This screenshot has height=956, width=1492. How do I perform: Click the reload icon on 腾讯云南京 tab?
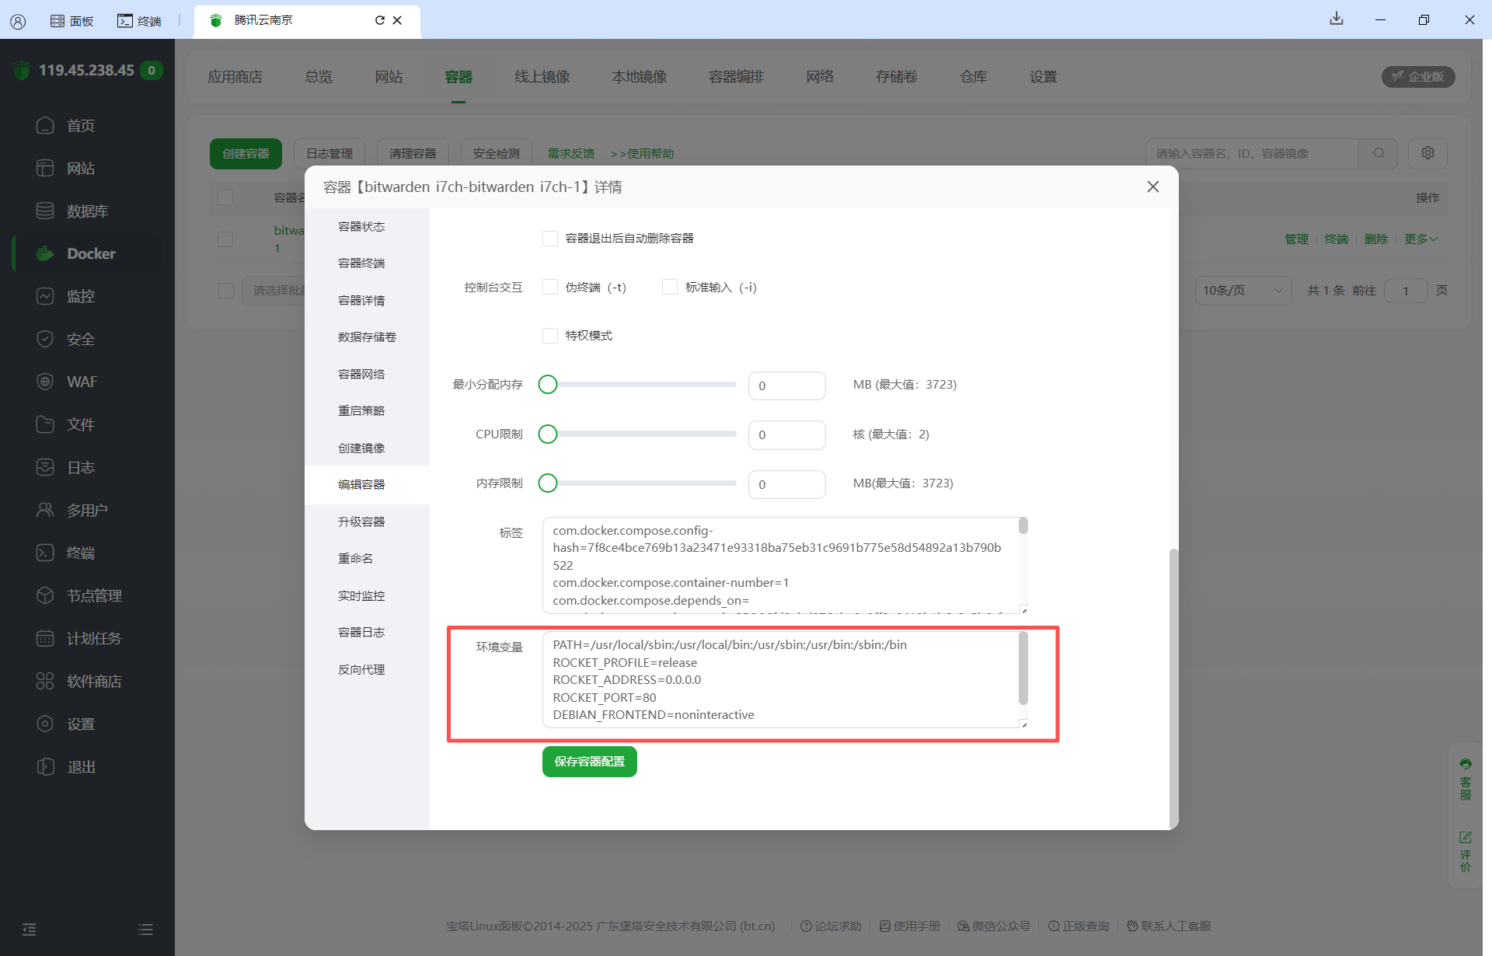tap(379, 20)
